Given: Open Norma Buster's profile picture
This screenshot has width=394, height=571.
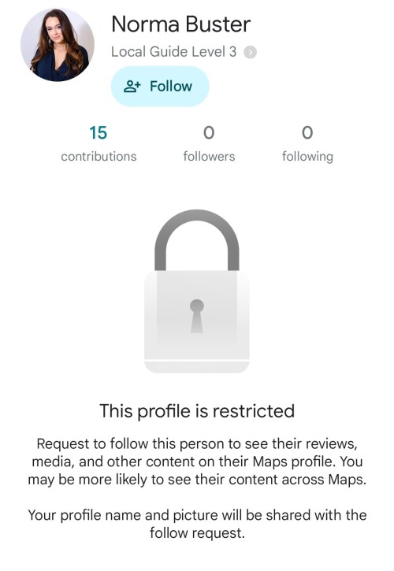Looking at the screenshot, I should 58,45.
